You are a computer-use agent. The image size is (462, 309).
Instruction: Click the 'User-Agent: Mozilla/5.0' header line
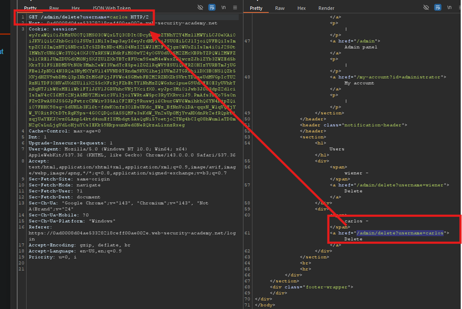tap(108, 149)
